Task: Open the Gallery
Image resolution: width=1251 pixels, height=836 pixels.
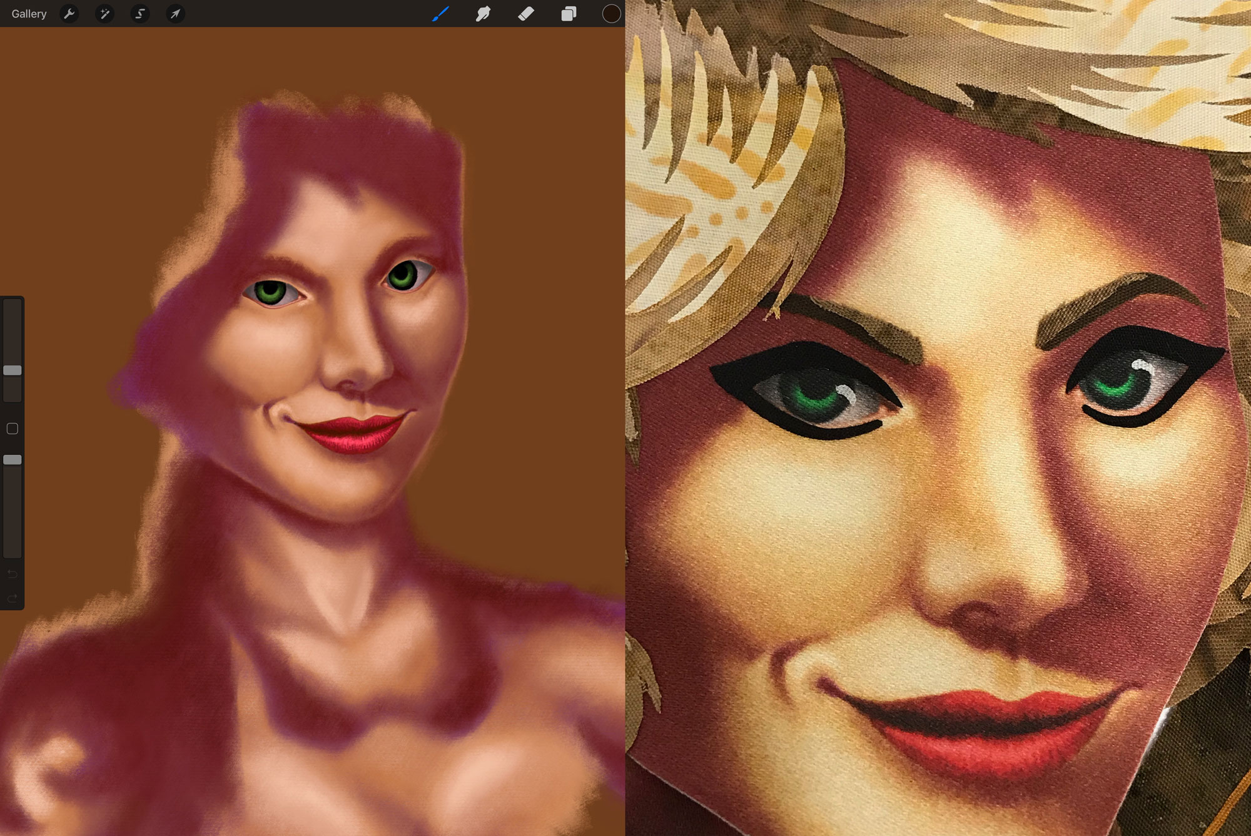Action: [29, 14]
